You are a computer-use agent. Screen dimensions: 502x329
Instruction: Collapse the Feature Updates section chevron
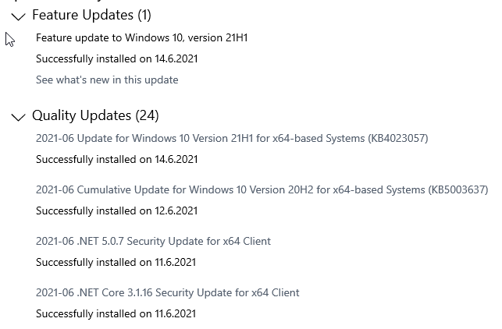[x=18, y=16]
